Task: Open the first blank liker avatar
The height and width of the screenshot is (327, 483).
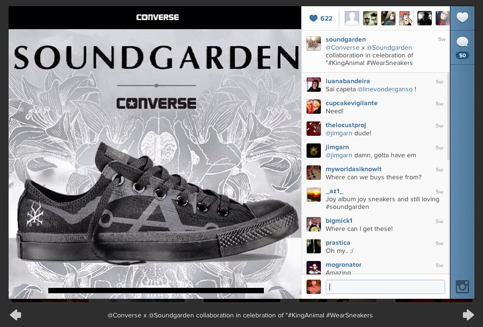Action: [352, 18]
